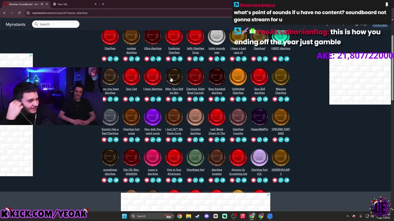Open the Diarrhea Country sound link
The width and height of the screenshot is (394, 221).
[x=238, y=131]
